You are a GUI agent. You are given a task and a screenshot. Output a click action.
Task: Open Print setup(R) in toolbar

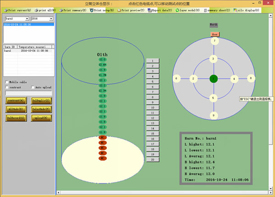[102, 10]
